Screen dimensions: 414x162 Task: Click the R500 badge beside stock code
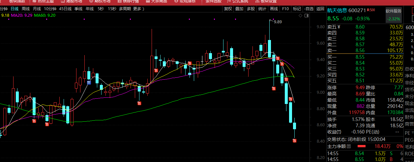371,10
